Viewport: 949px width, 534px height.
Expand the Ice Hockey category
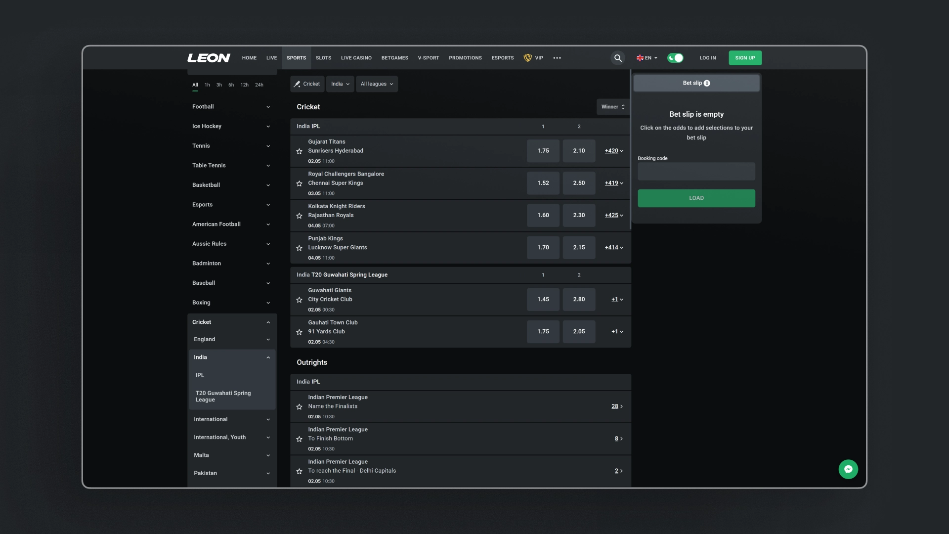tap(232, 127)
